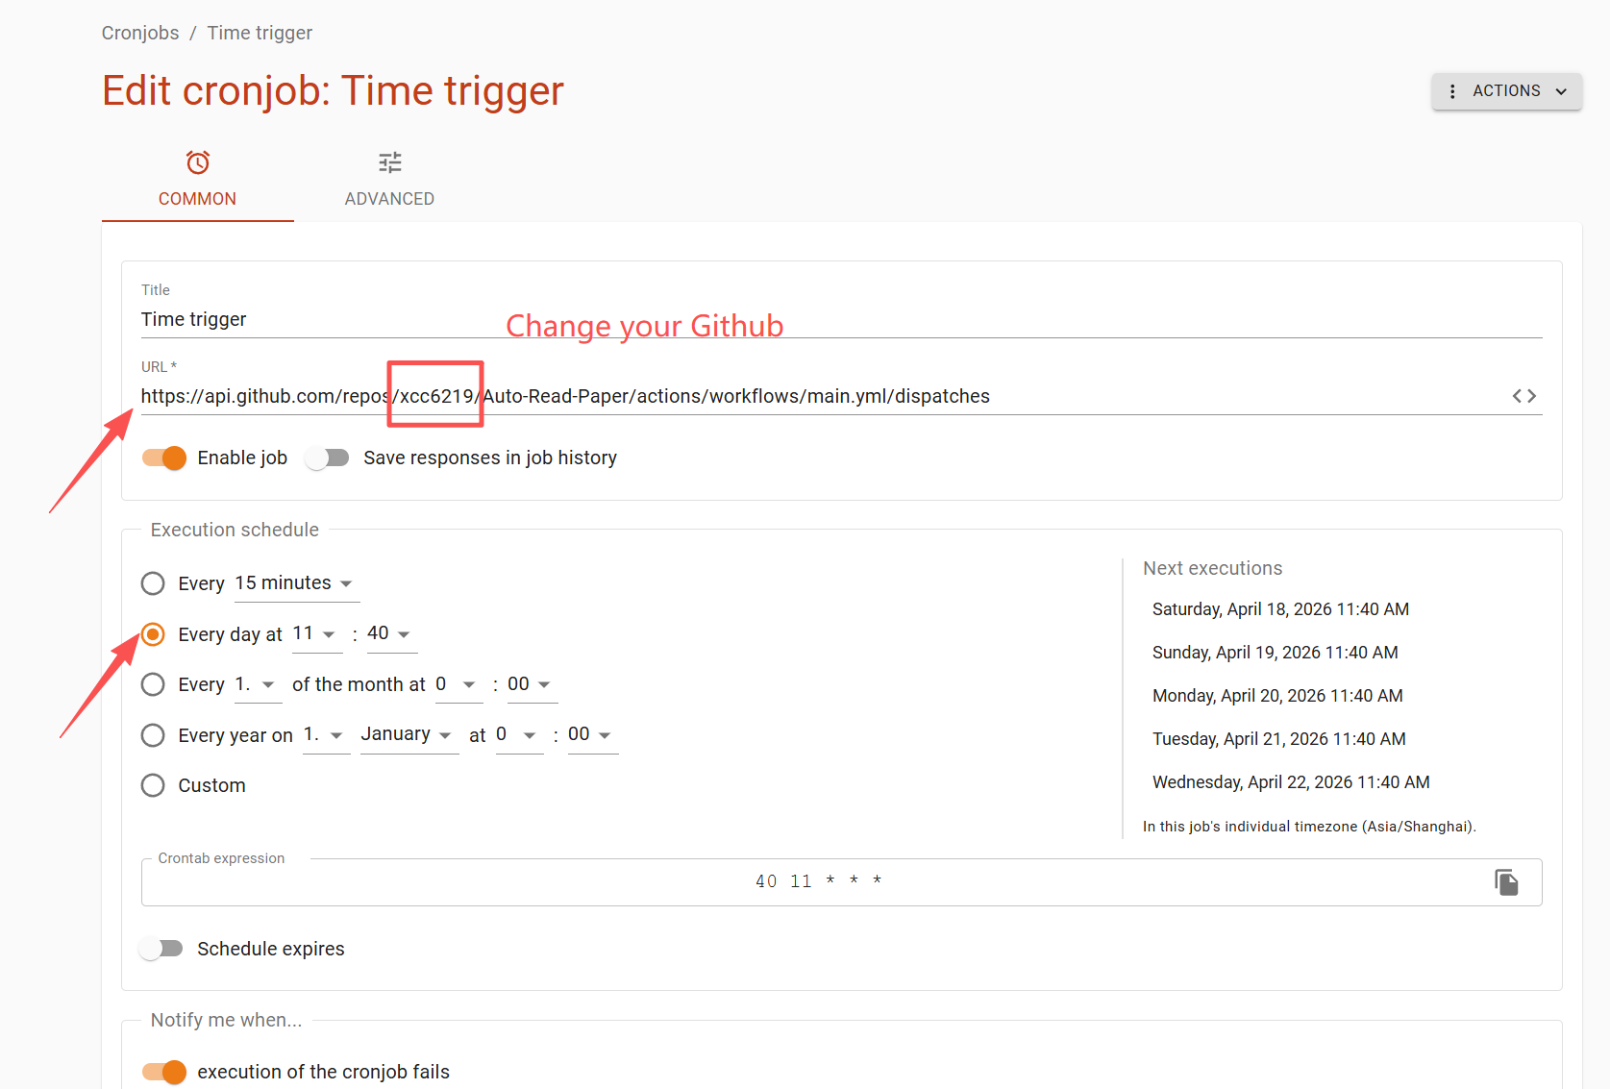
Task: Toggle the Enable job switch
Action: coord(164,458)
